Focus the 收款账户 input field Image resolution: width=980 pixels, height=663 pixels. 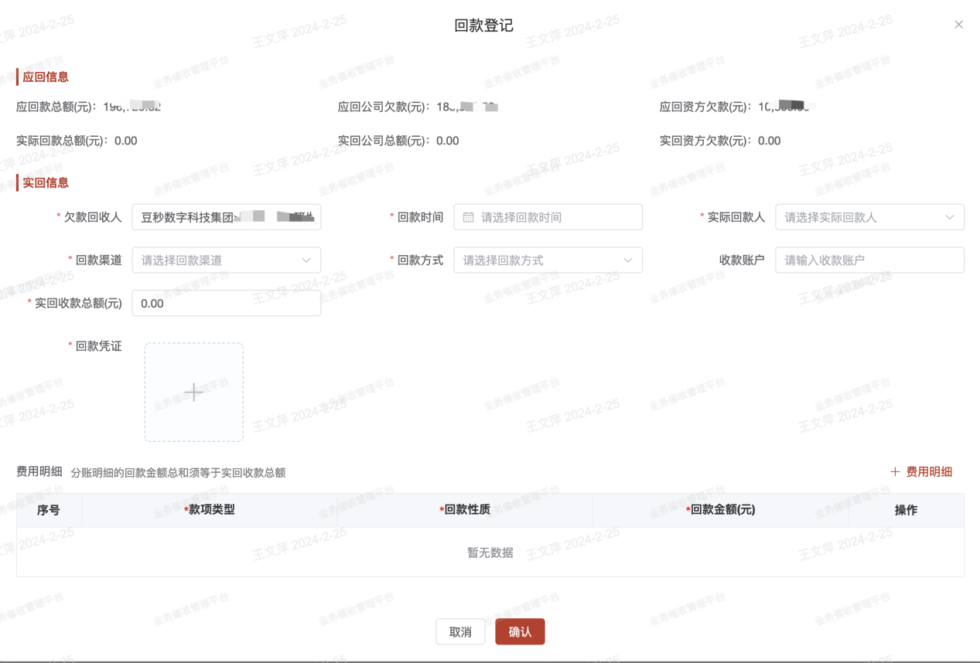869,260
